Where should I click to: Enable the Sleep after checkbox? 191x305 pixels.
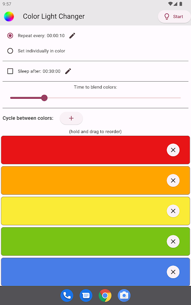tap(10, 71)
